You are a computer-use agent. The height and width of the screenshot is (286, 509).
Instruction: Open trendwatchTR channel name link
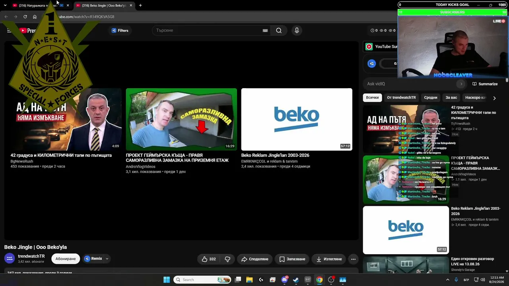point(31,256)
